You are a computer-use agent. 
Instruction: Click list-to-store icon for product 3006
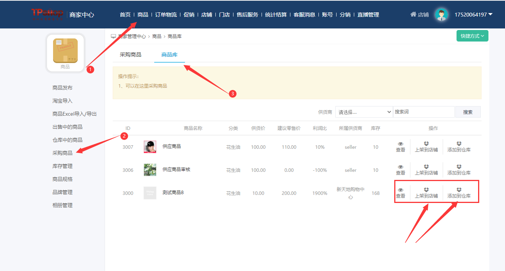click(426, 167)
